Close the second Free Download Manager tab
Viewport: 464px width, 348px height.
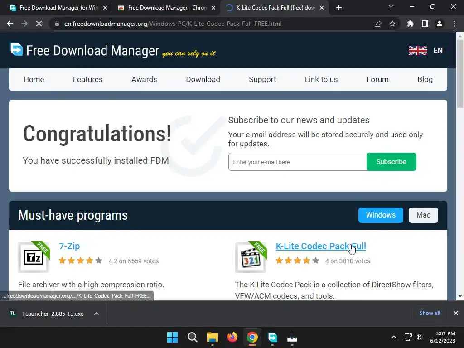point(213,8)
